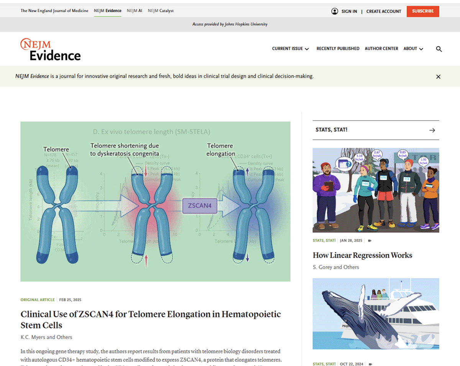
Task: Open the STATS, STAT! section heading
Action: (332, 130)
